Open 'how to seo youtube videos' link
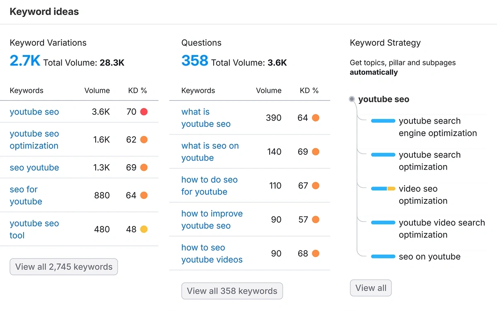 tap(212, 254)
